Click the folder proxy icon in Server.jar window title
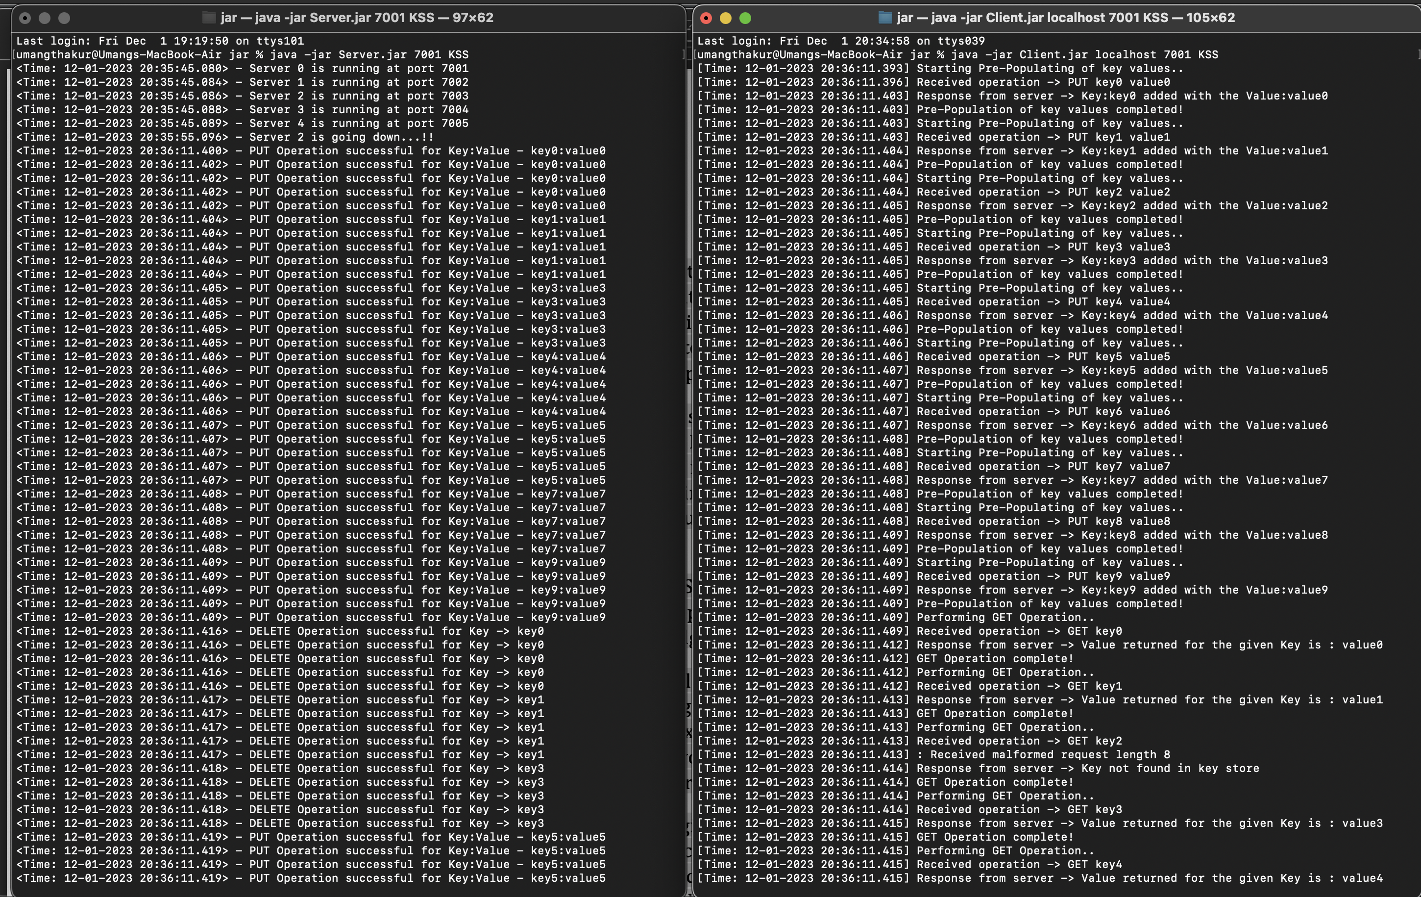1421x897 pixels. tap(208, 18)
